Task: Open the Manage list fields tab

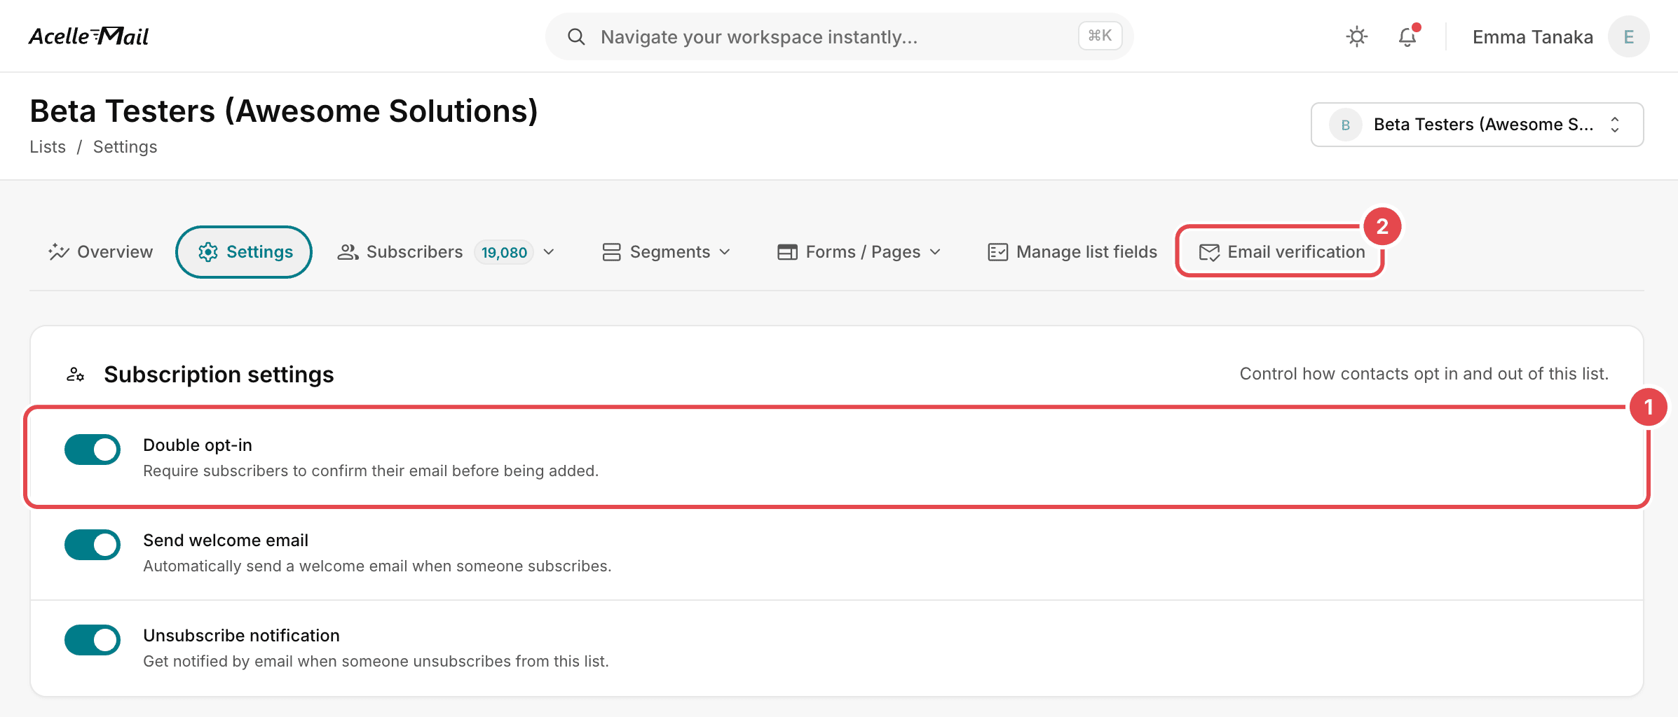Action: pos(1072,252)
